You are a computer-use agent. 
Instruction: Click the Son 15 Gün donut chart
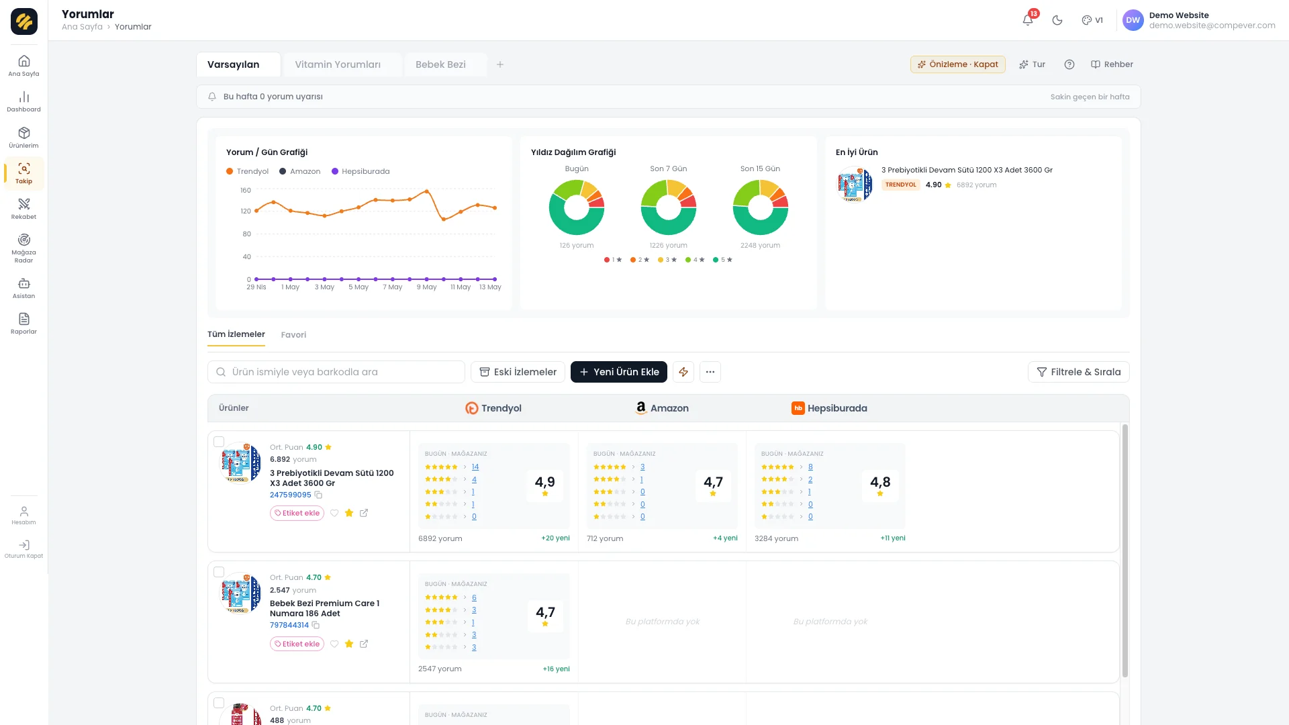pos(761,207)
